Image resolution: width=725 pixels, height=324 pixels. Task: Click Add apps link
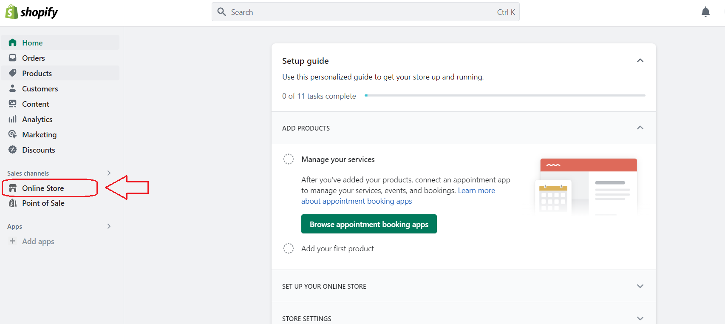(x=38, y=241)
